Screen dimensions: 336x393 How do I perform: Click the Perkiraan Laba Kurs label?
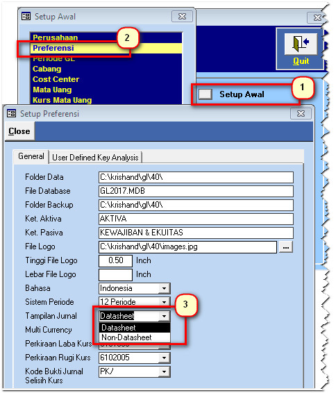point(58,344)
